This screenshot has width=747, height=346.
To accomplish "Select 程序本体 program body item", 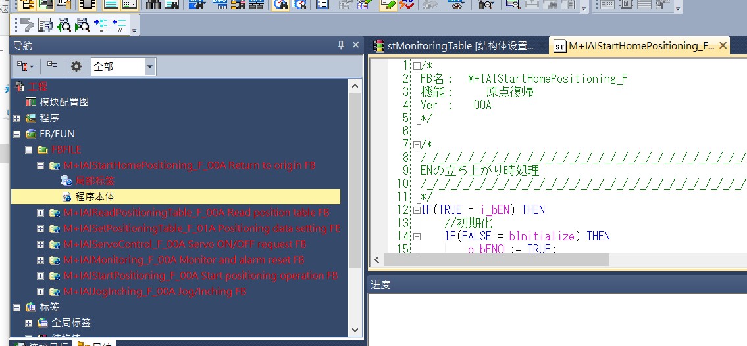I will pos(95,196).
